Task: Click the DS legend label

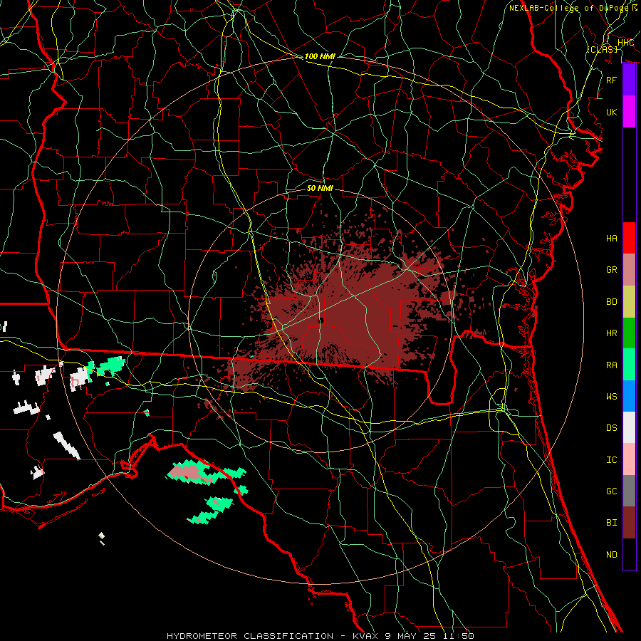Action: click(611, 428)
